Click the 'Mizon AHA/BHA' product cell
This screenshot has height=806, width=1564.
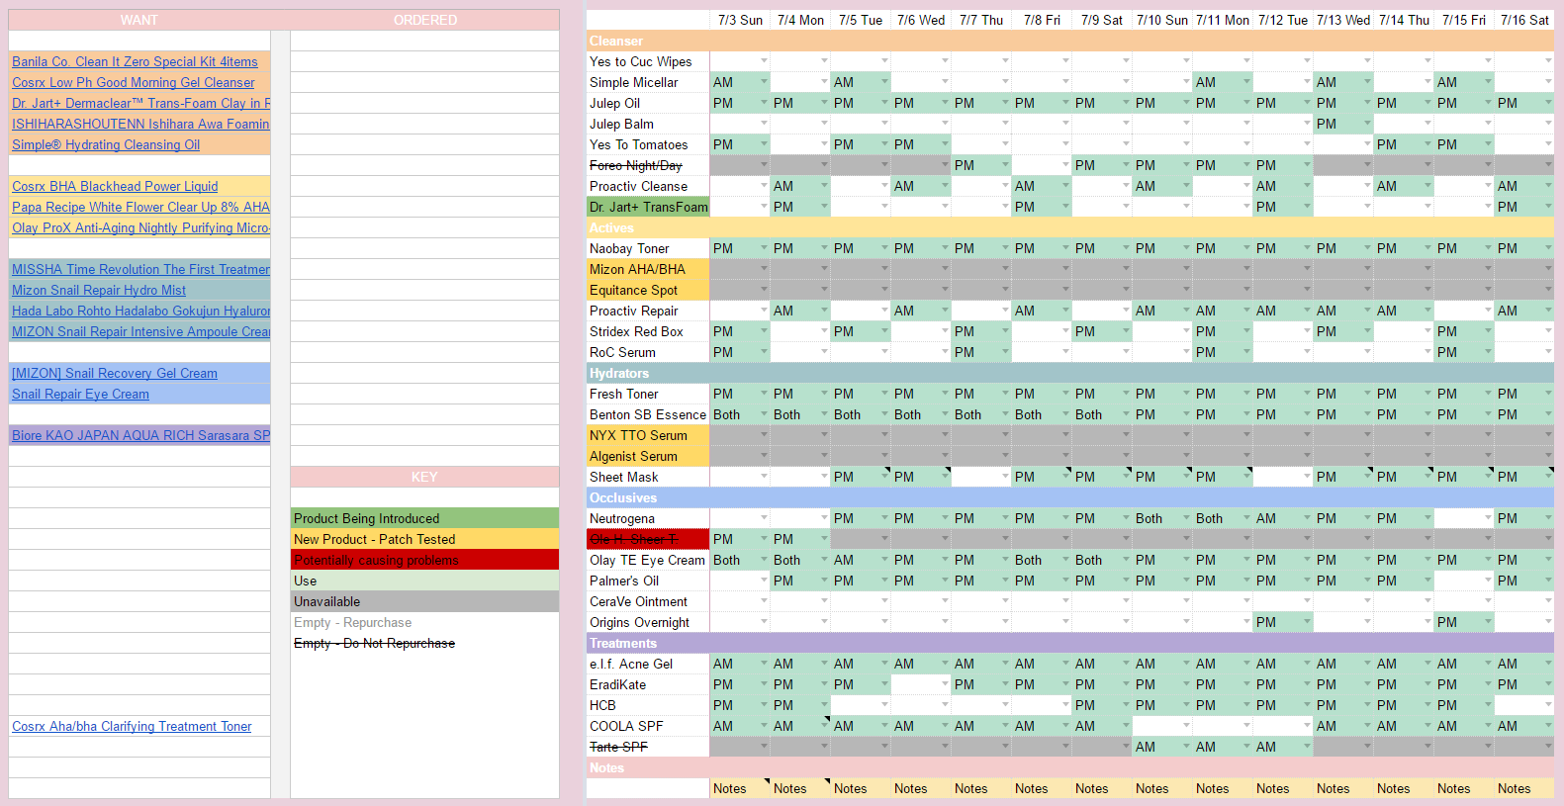648,269
